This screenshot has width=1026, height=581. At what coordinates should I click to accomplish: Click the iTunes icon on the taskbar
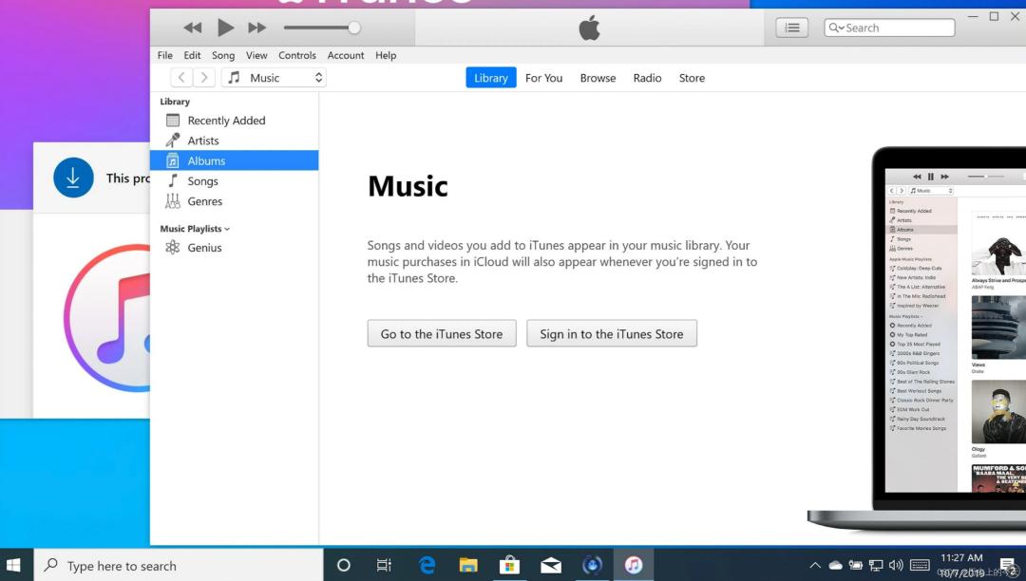pyautogui.click(x=634, y=563)
